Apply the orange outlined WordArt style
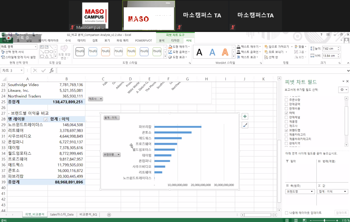 click(225, 52)
